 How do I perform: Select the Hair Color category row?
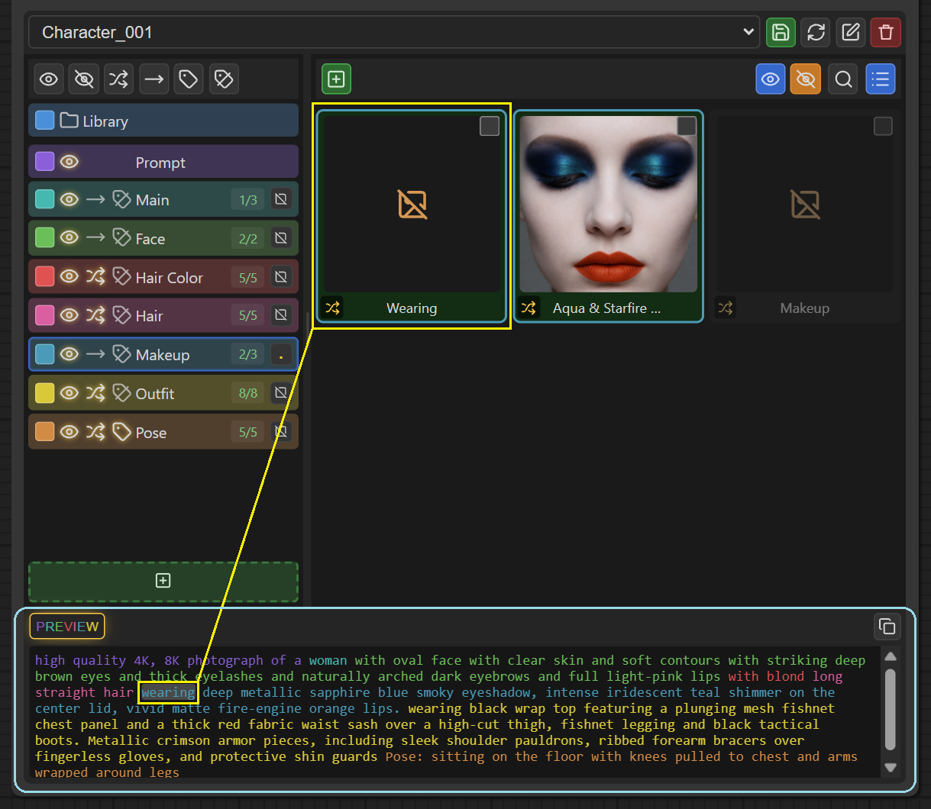coord(163,277)
